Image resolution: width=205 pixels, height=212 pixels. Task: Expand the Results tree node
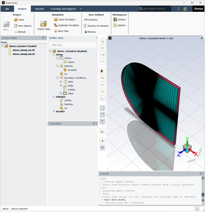(x=54, y=112)
